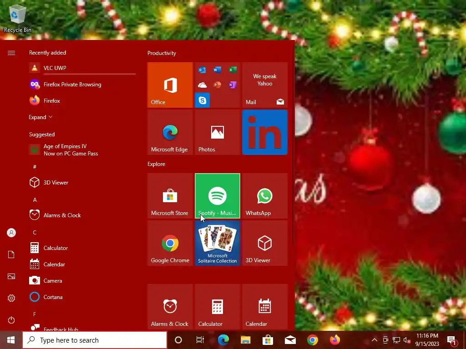Open the Spotify Music tile

[x=218, y=196]
